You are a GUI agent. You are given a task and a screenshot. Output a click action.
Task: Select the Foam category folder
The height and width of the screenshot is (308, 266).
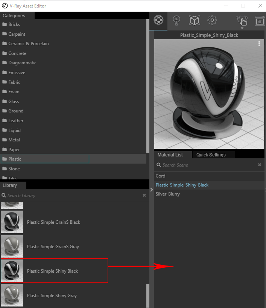[x=73, y=92]
